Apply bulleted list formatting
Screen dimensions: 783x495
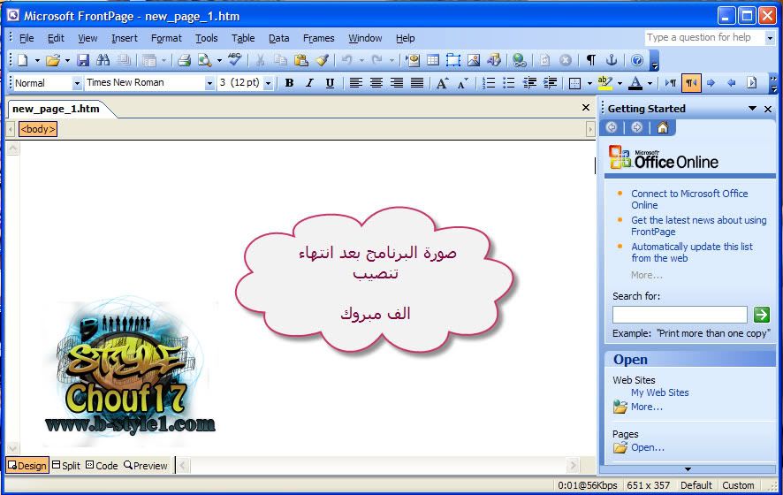click(x=508, y=83)
